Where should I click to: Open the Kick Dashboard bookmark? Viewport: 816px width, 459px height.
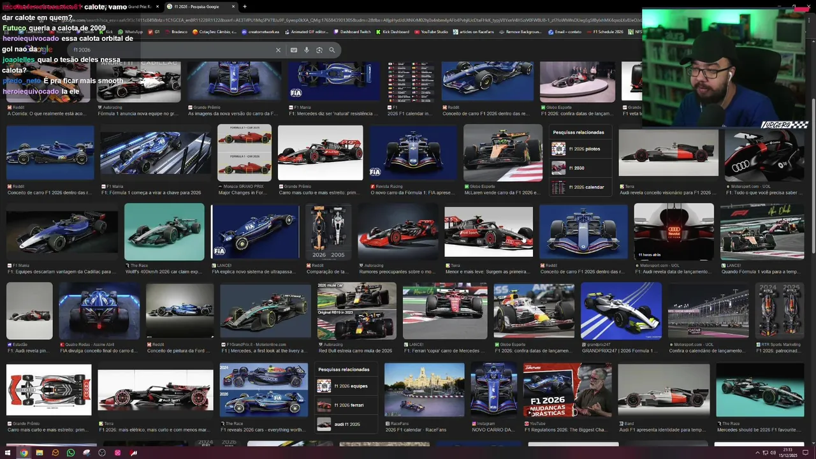coord(393,32)
